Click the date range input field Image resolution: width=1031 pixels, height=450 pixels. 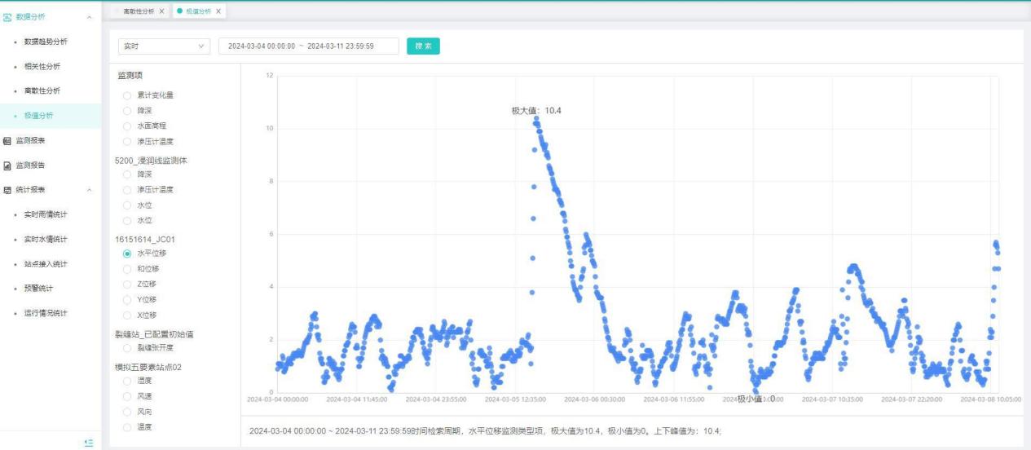point(308,46)
